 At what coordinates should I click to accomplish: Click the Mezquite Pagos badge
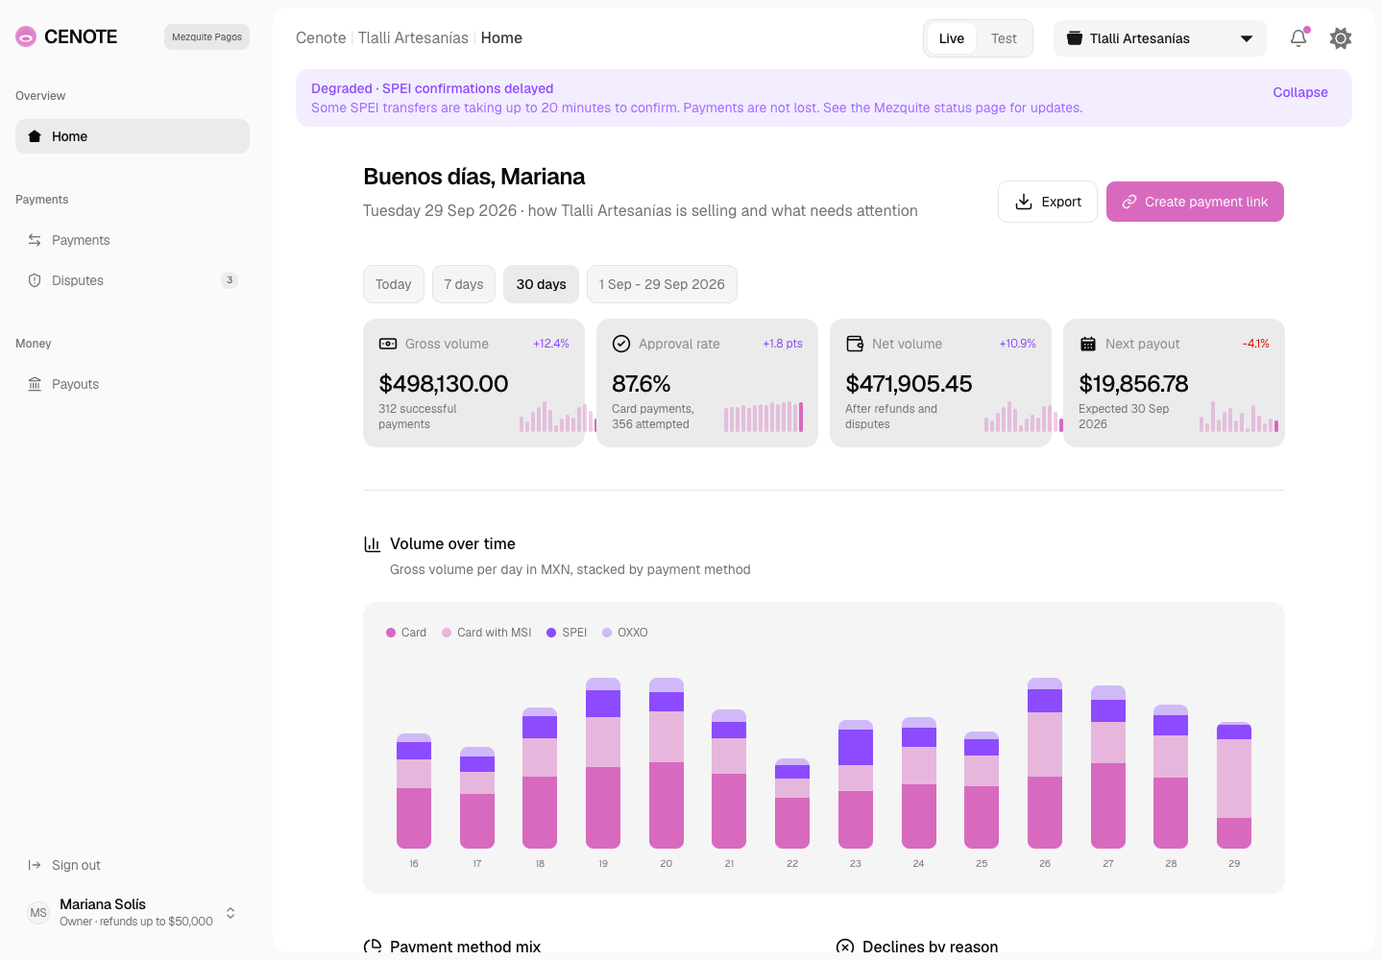206,37
